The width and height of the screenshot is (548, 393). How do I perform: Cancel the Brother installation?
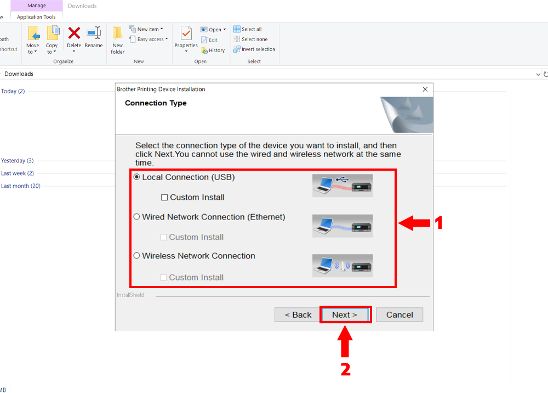click(x=399, y=315)
